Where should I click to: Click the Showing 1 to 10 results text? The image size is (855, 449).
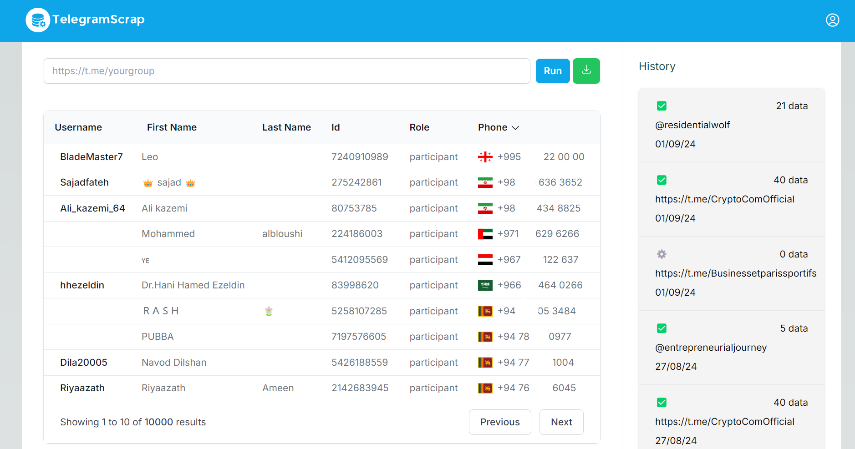133,422
